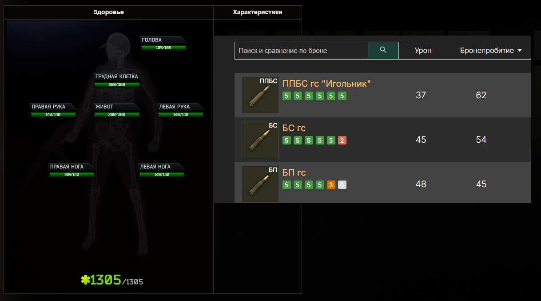Select the ГОЛОВА label
541x301 pixels.
152,40
